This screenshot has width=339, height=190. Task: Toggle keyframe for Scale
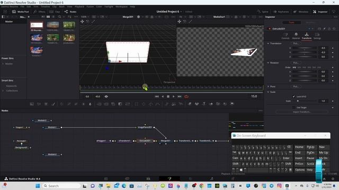coord(333,101)
